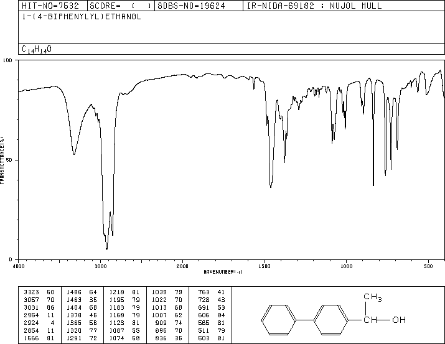Click peak value 3057 in the table

click(x=31, y=300)
